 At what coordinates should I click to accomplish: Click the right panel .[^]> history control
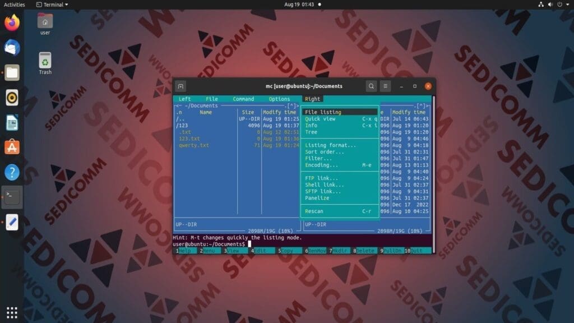(422, 106)
